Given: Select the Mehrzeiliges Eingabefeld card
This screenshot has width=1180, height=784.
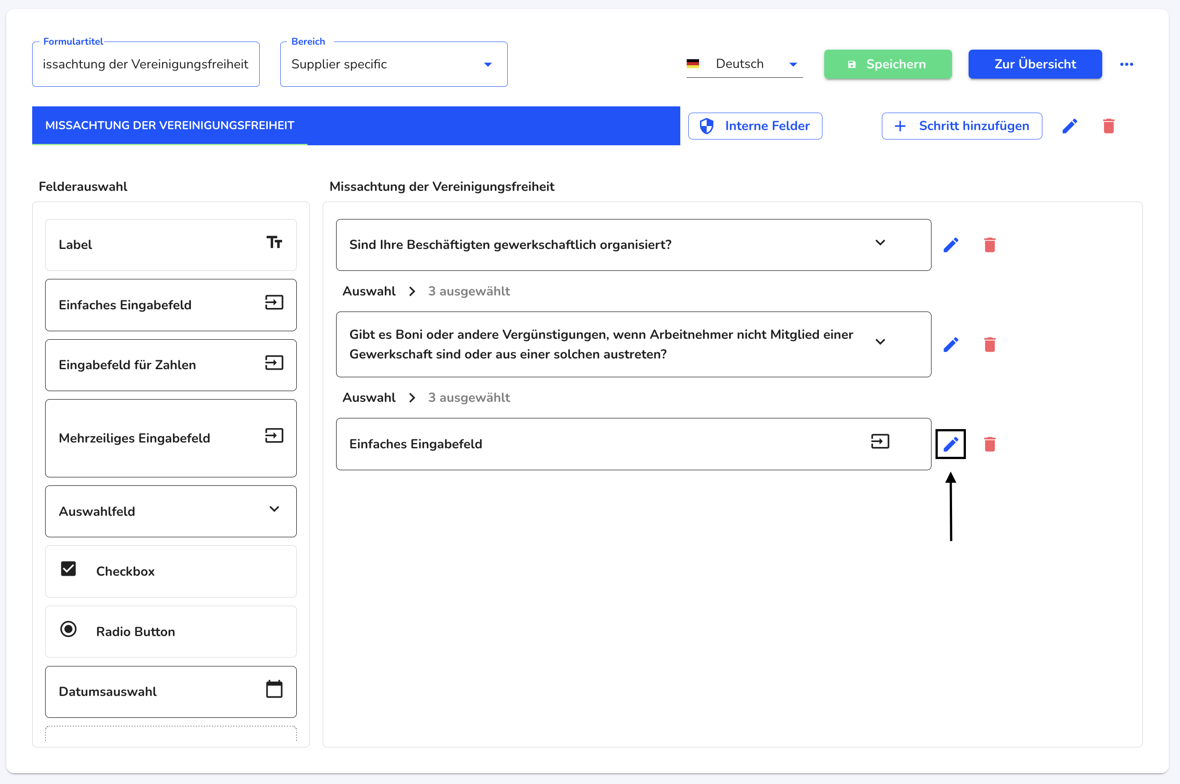Looking at the screenshot, I should [x=171, y=438].
